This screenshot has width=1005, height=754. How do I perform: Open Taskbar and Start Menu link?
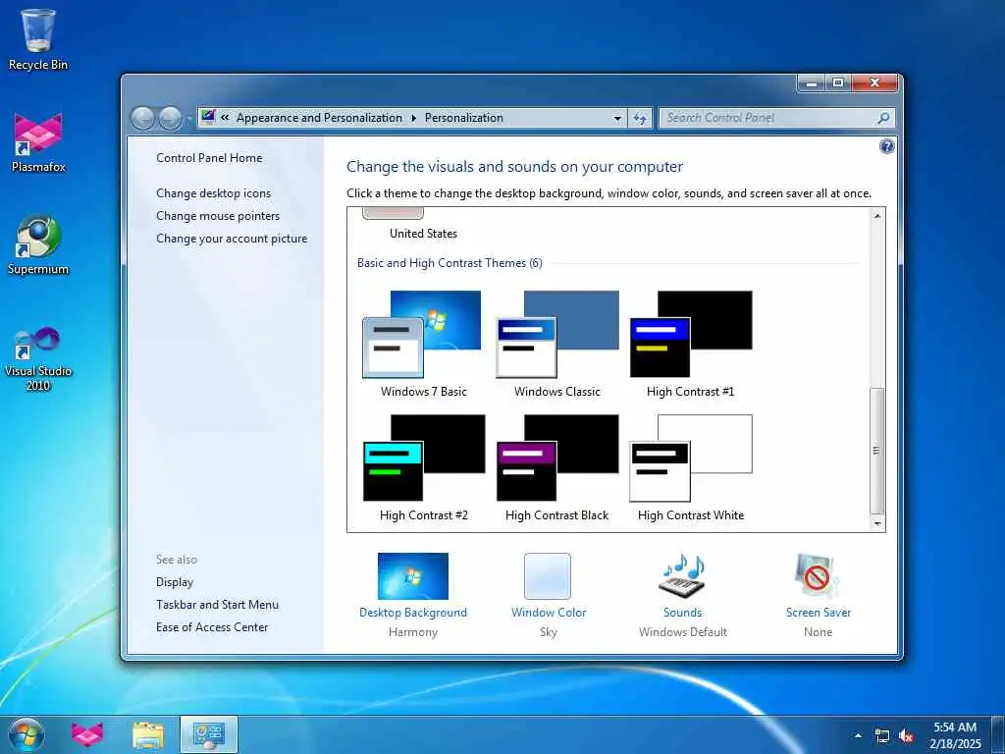pos(217,604)
